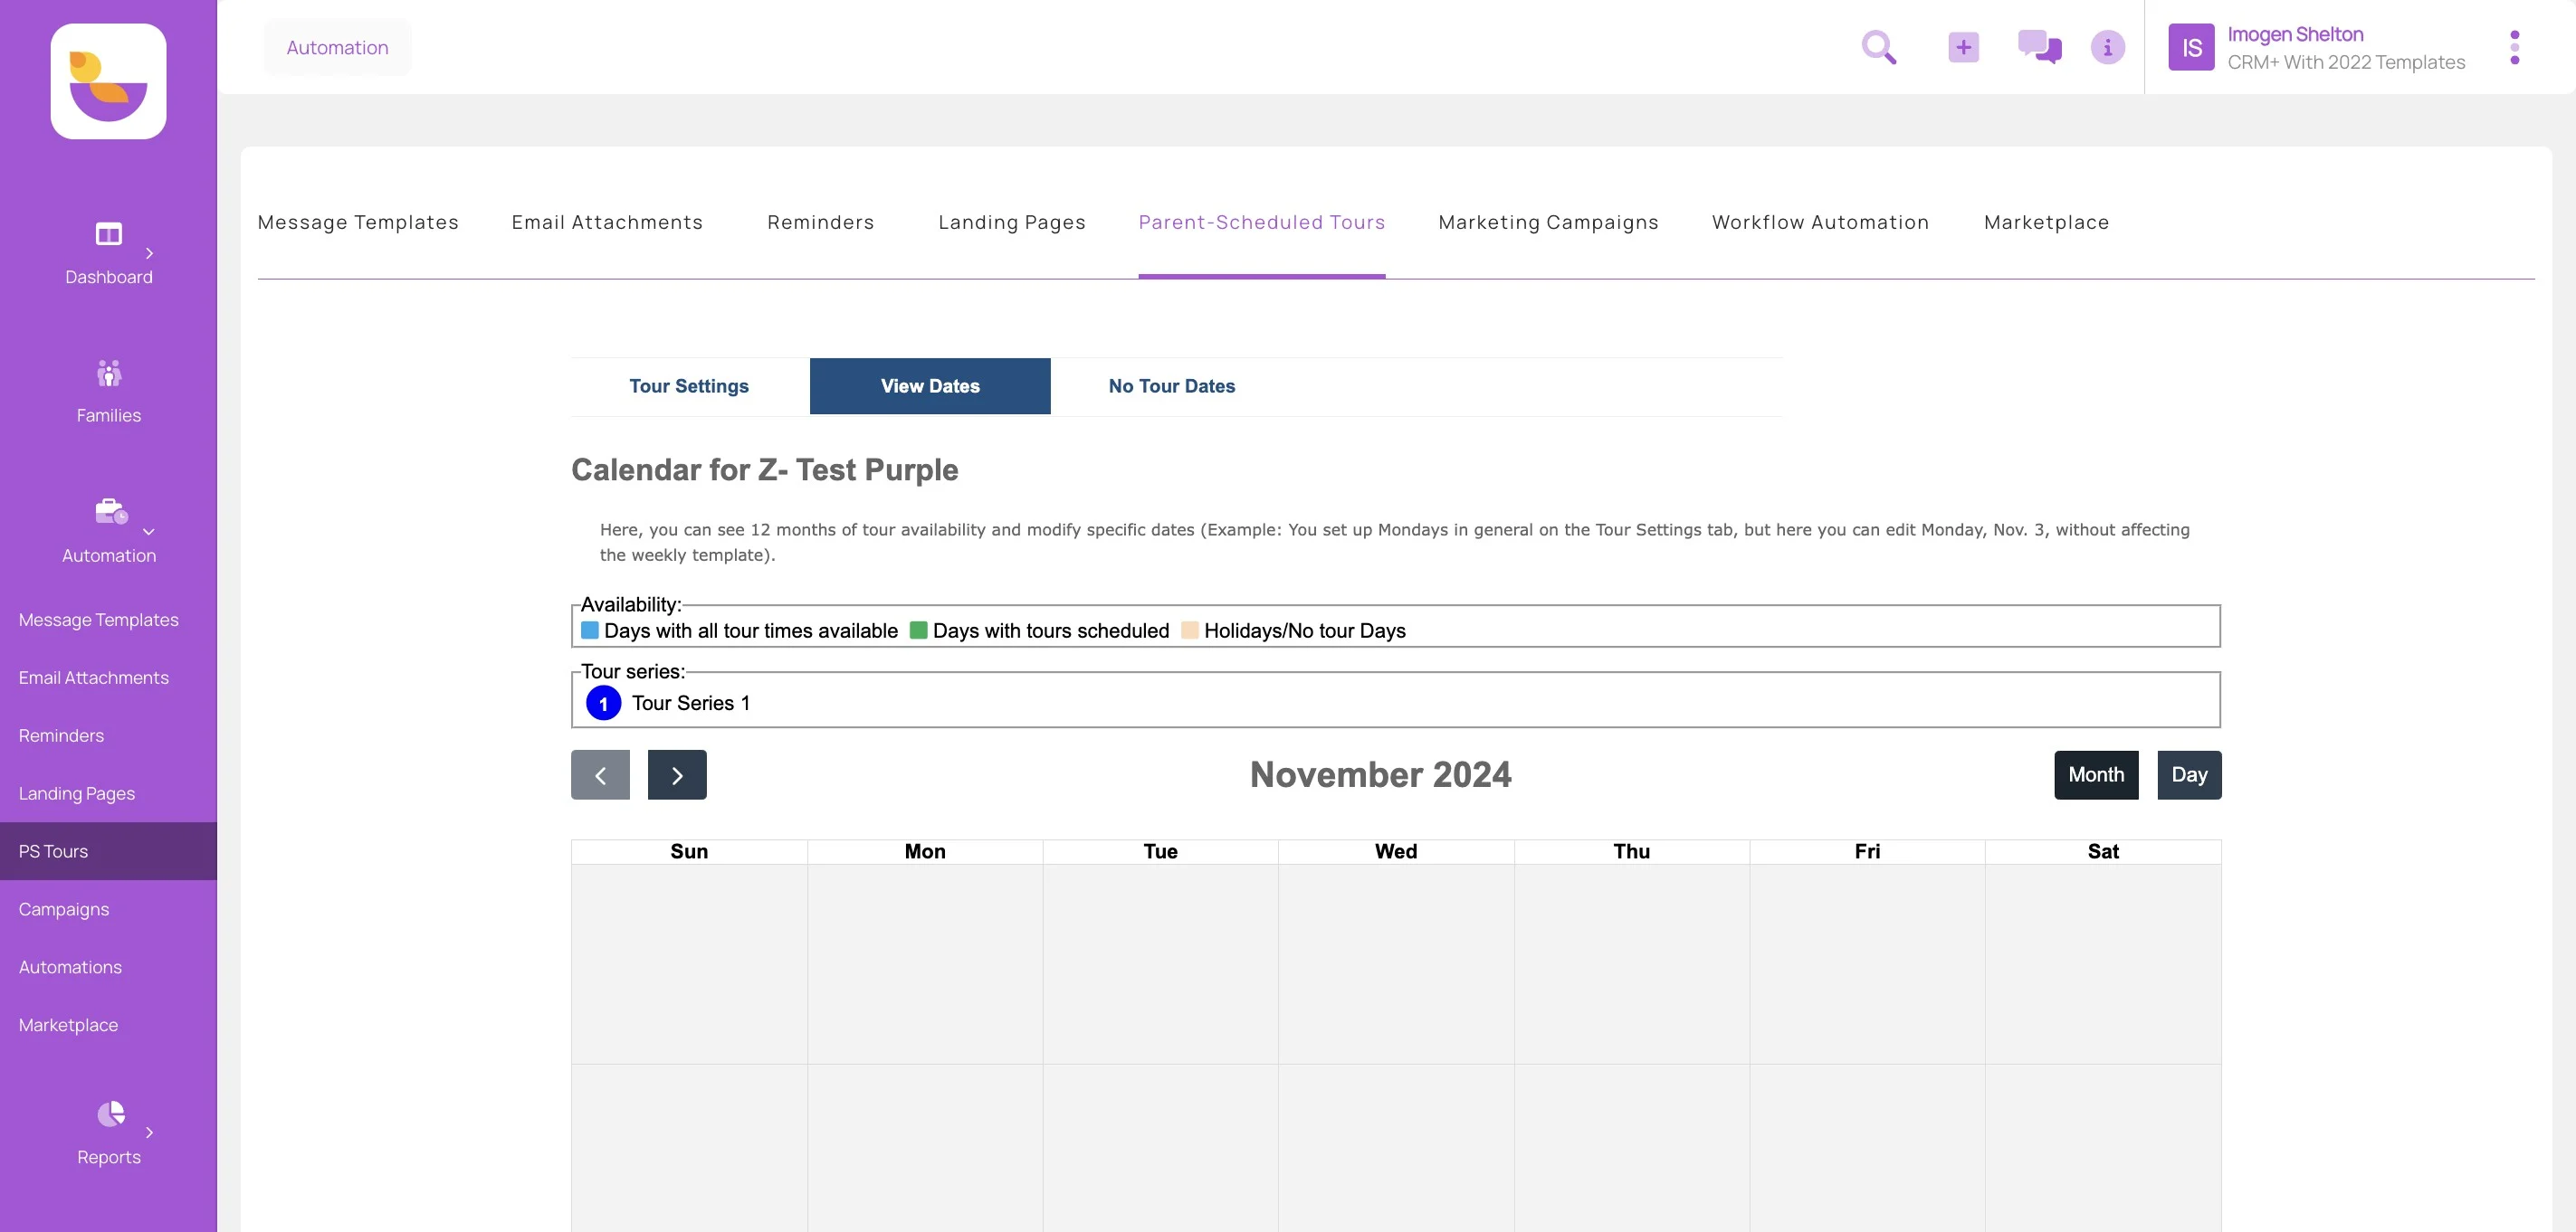This screenshot has width=2576, height=1232.
Task: Click the Automation breadcrumb button
Action: [337, 47]
